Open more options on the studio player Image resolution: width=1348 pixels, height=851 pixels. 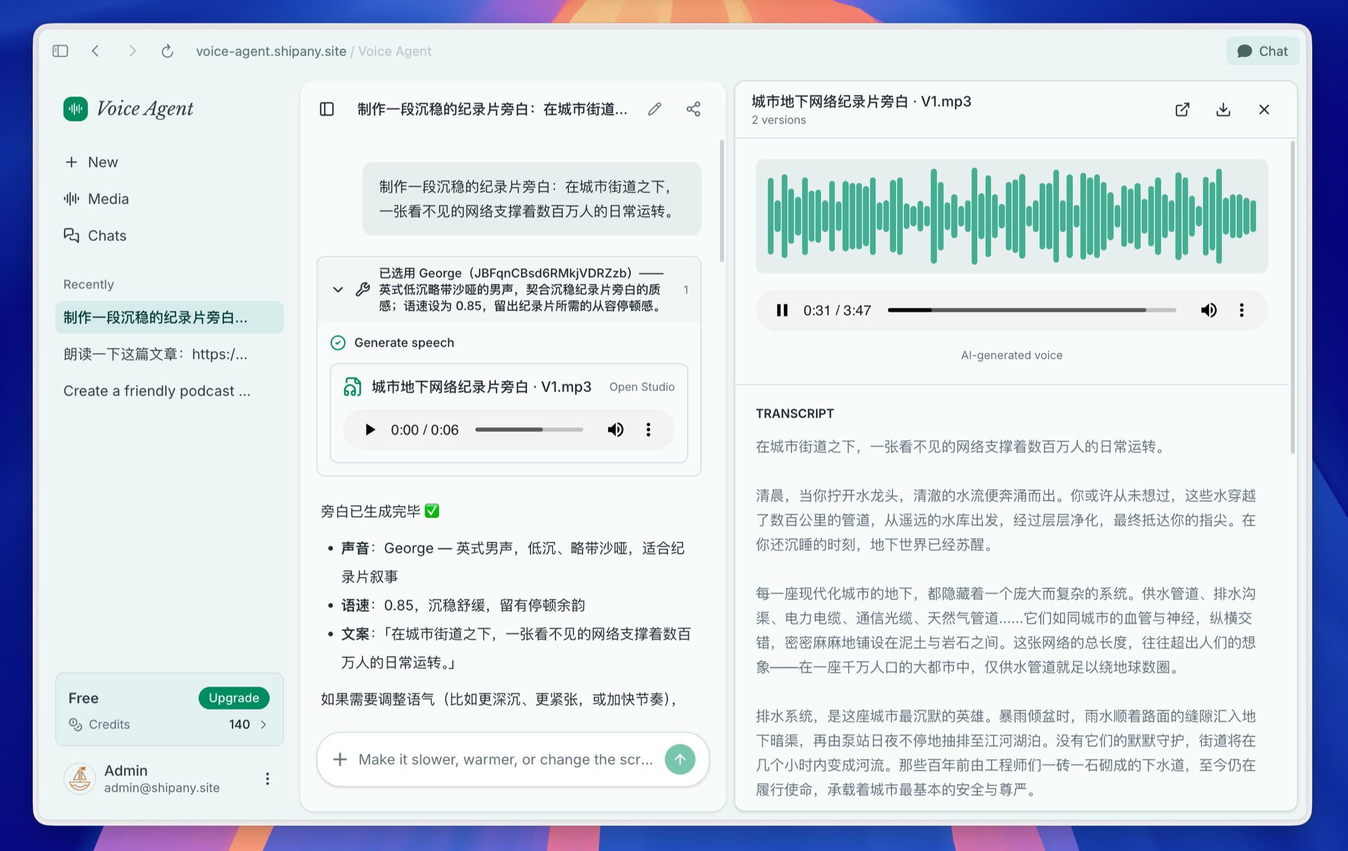1242,311
